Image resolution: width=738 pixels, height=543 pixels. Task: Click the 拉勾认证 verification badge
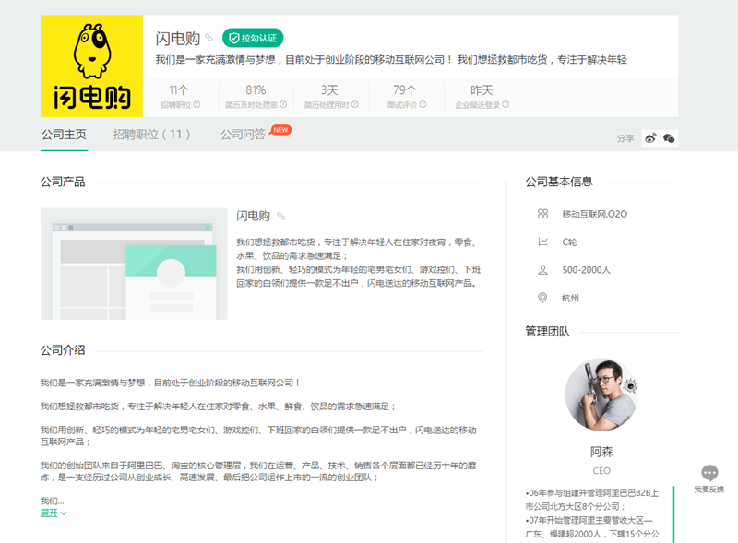click(x=253, y=38)
